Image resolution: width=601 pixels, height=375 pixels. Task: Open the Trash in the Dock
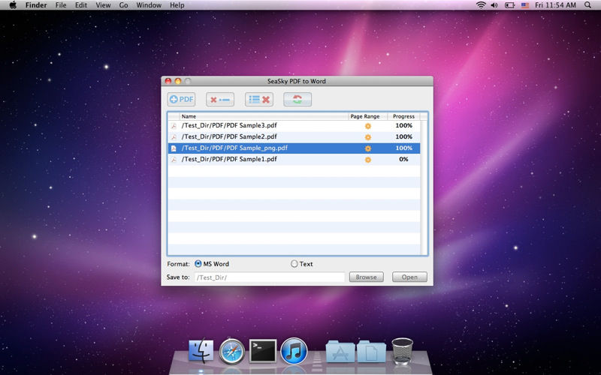coord(403,351)
